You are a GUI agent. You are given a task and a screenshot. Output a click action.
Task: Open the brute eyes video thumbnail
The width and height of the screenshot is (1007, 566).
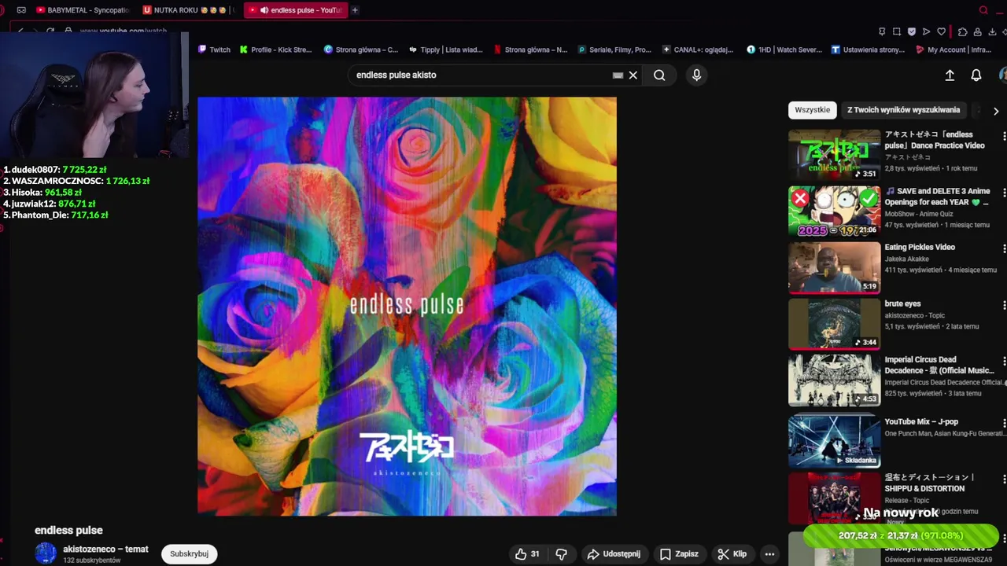tap(834, 324)
